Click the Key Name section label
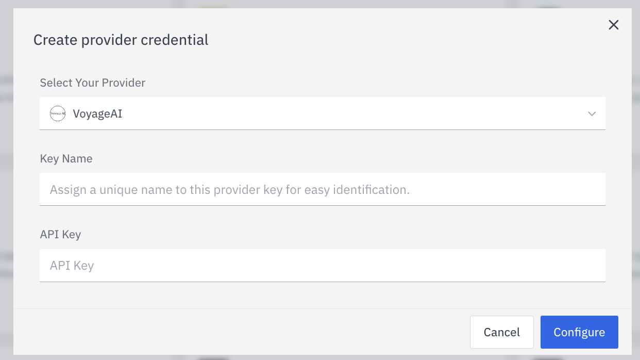This screenshot has width=640, height=360. (66, 158)
